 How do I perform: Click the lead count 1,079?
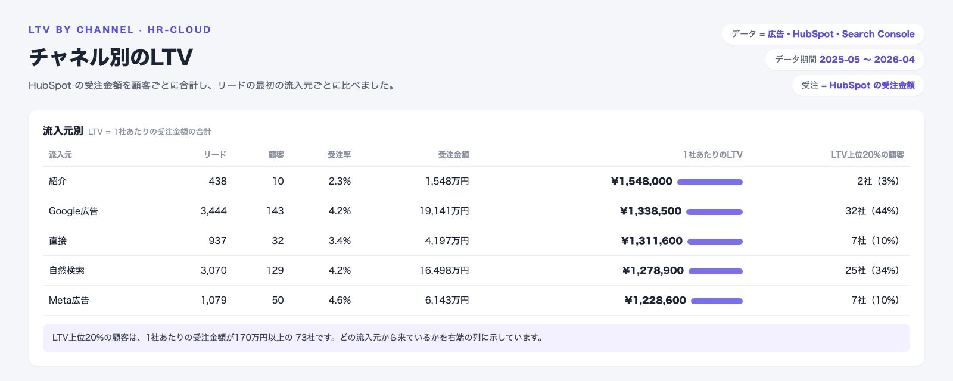tap(214, 300)
